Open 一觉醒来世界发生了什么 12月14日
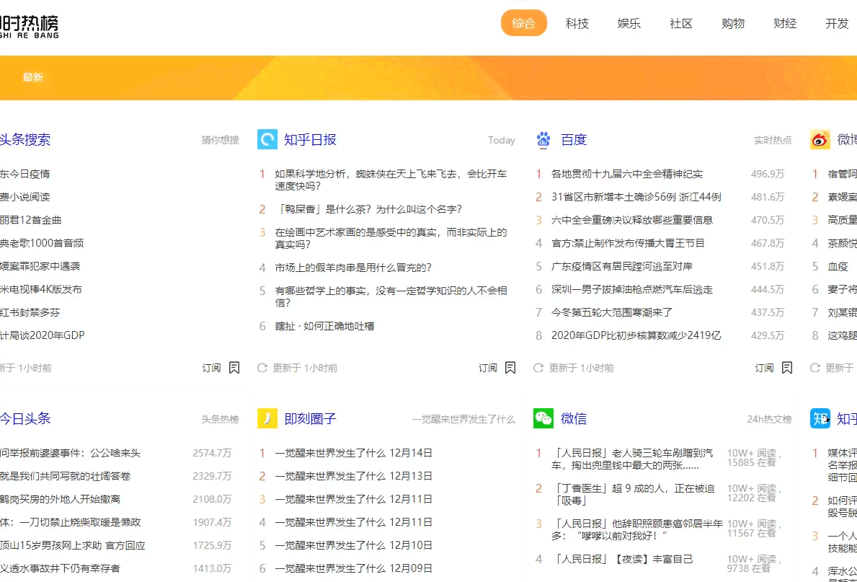The width and height of the screenshot is (857, 582). 354,453
